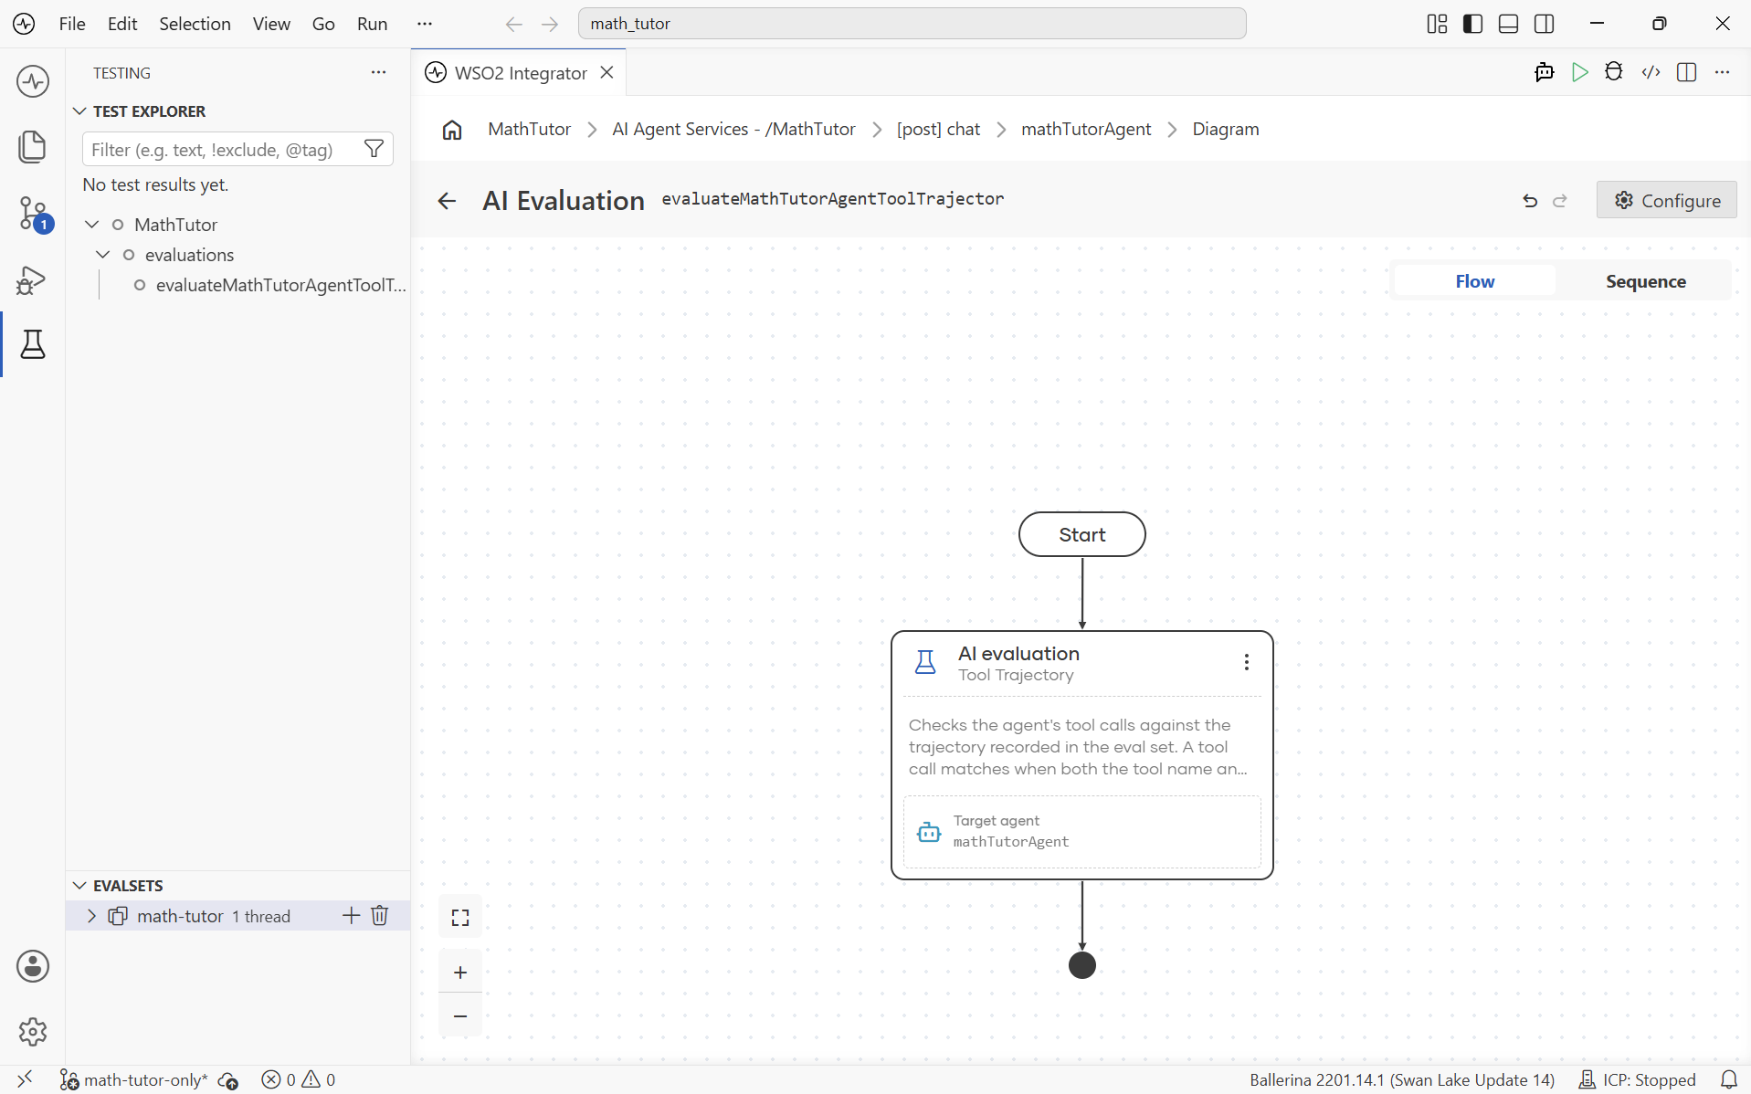Click the Diagram breadcrumb
Screen dimensions: 1751x1094
coord(1225,130)
